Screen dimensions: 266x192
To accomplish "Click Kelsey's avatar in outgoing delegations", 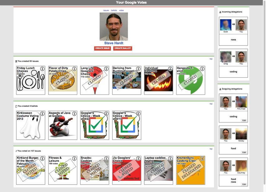I will coord(241,134).
